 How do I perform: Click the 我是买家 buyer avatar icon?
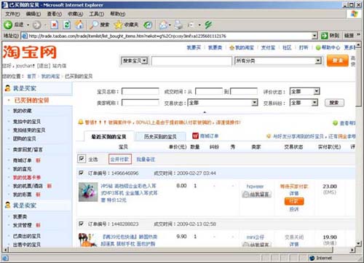(x=8, y=88)
